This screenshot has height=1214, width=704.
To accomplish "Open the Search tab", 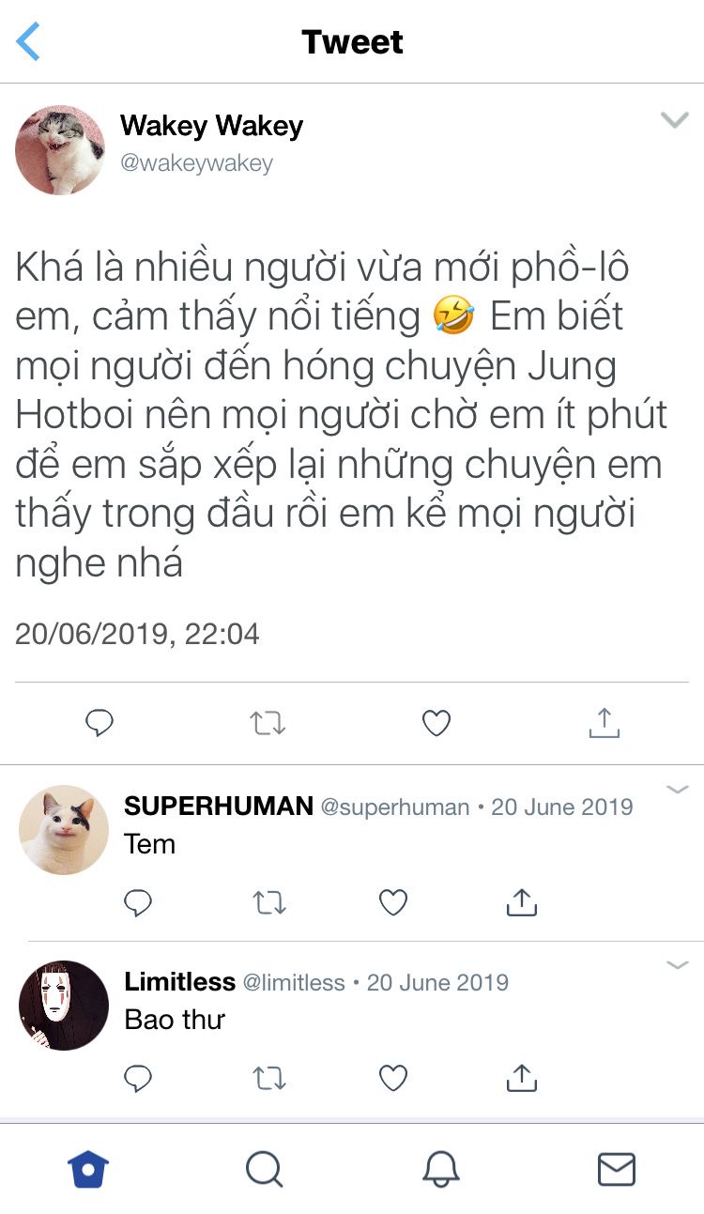I will (x=264, y=1169).
